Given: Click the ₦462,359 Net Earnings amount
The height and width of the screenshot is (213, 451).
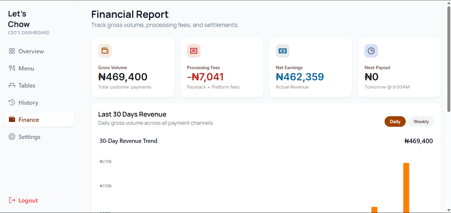Looking at the screenshot, I should 300,77.
